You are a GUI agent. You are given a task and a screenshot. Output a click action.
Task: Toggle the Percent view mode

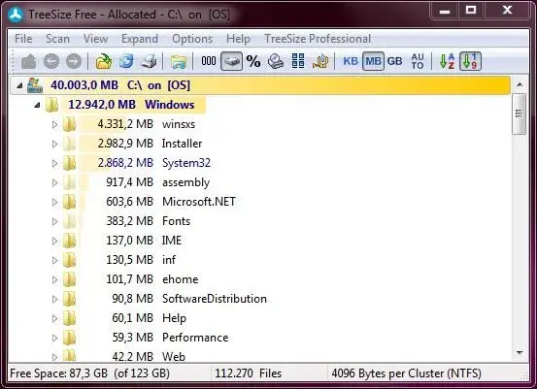253,61
